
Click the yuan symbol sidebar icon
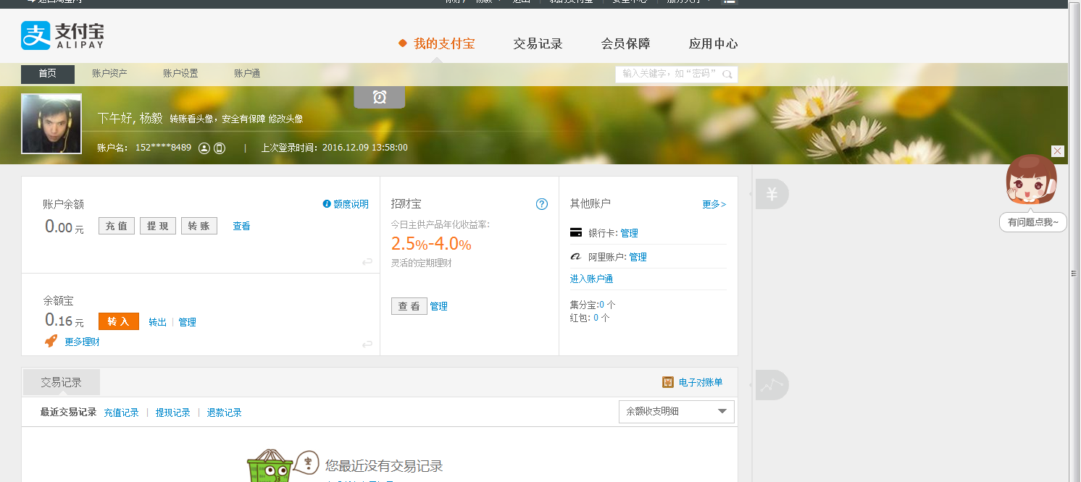[x=772, y=194]
